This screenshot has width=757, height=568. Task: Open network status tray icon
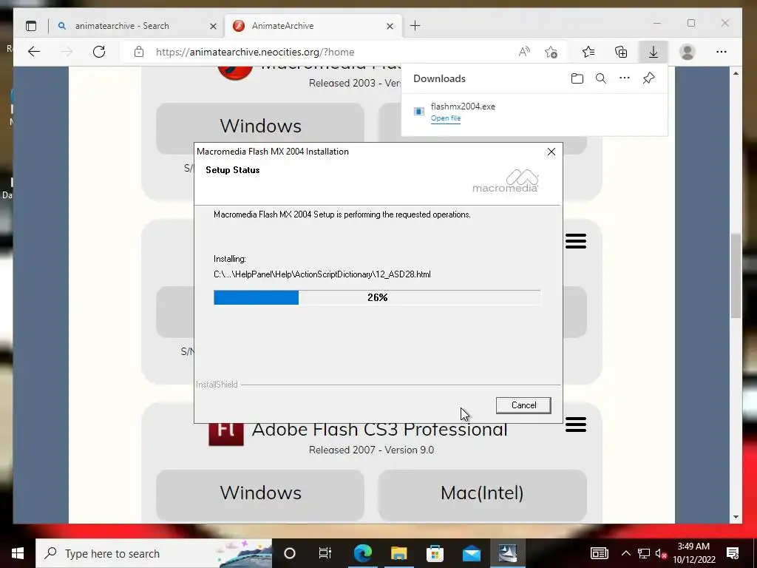tap(644, 553)
